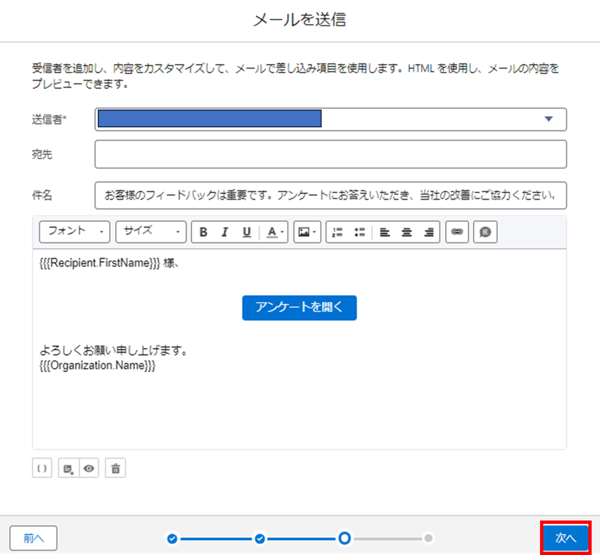The image size is (600, 555).
Task: Click the 次へ button
Action: [x=566, y=537]
